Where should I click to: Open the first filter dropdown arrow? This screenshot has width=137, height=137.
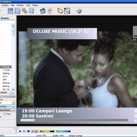[x=13, y=103]
